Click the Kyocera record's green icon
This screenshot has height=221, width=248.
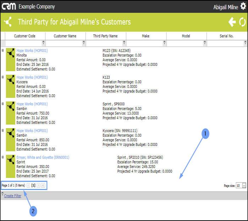(11, 86)
